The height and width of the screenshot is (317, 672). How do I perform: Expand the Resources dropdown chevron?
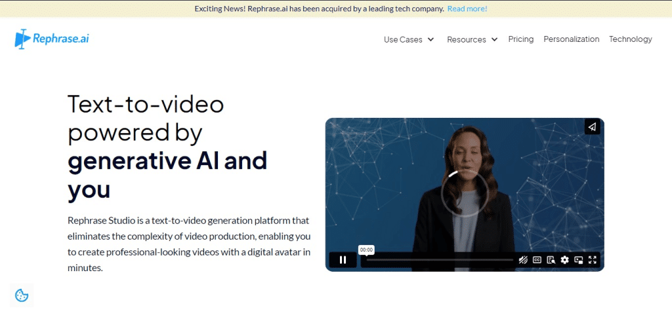[x=494, y=39]
